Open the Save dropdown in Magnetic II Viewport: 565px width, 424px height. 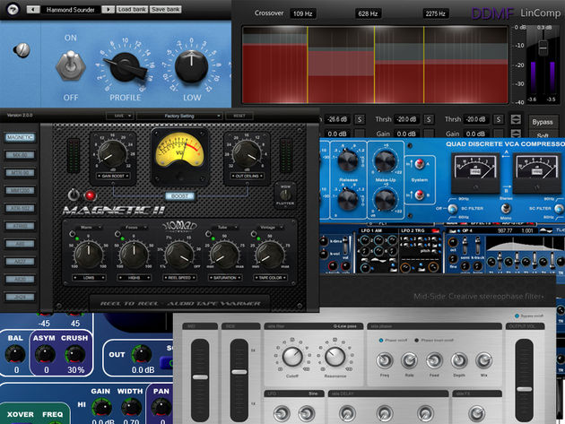(119, 116)
